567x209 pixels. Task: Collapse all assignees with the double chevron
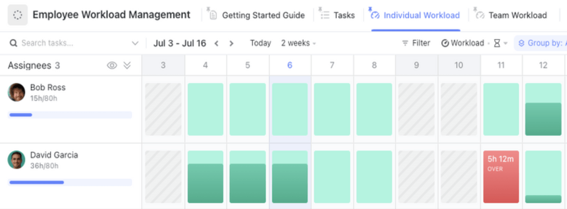pyautogui.click(x=127, y=65)
